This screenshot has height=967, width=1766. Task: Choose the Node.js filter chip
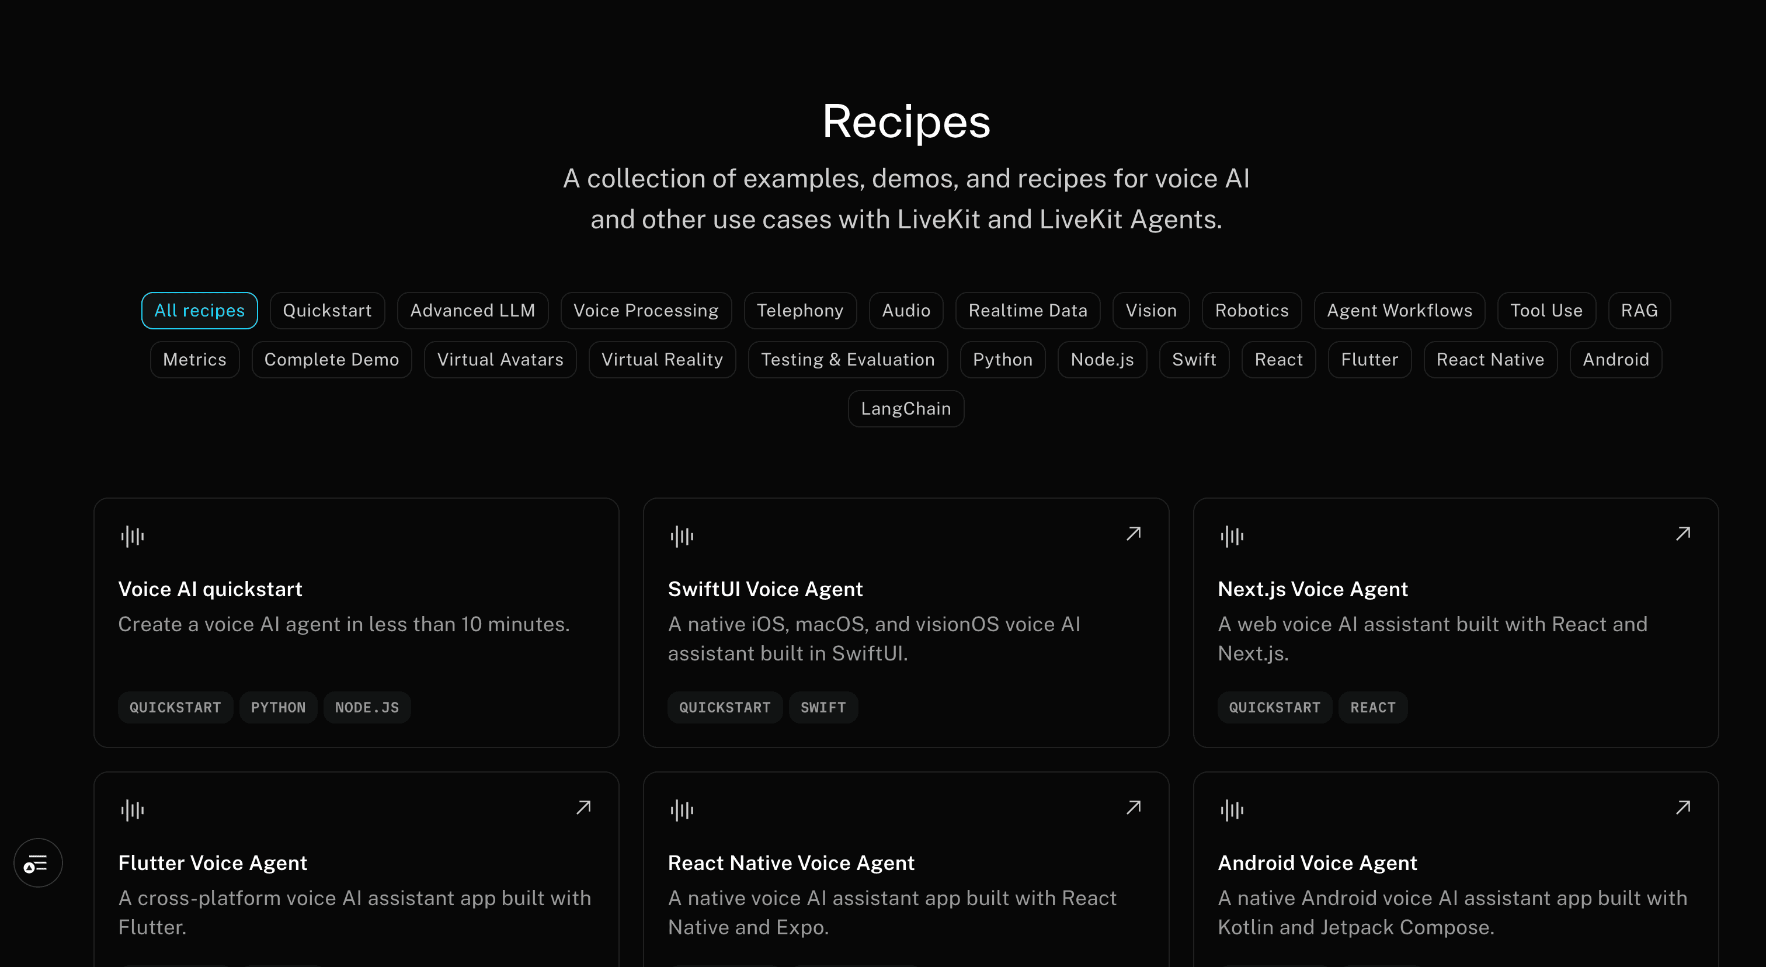1103,360
